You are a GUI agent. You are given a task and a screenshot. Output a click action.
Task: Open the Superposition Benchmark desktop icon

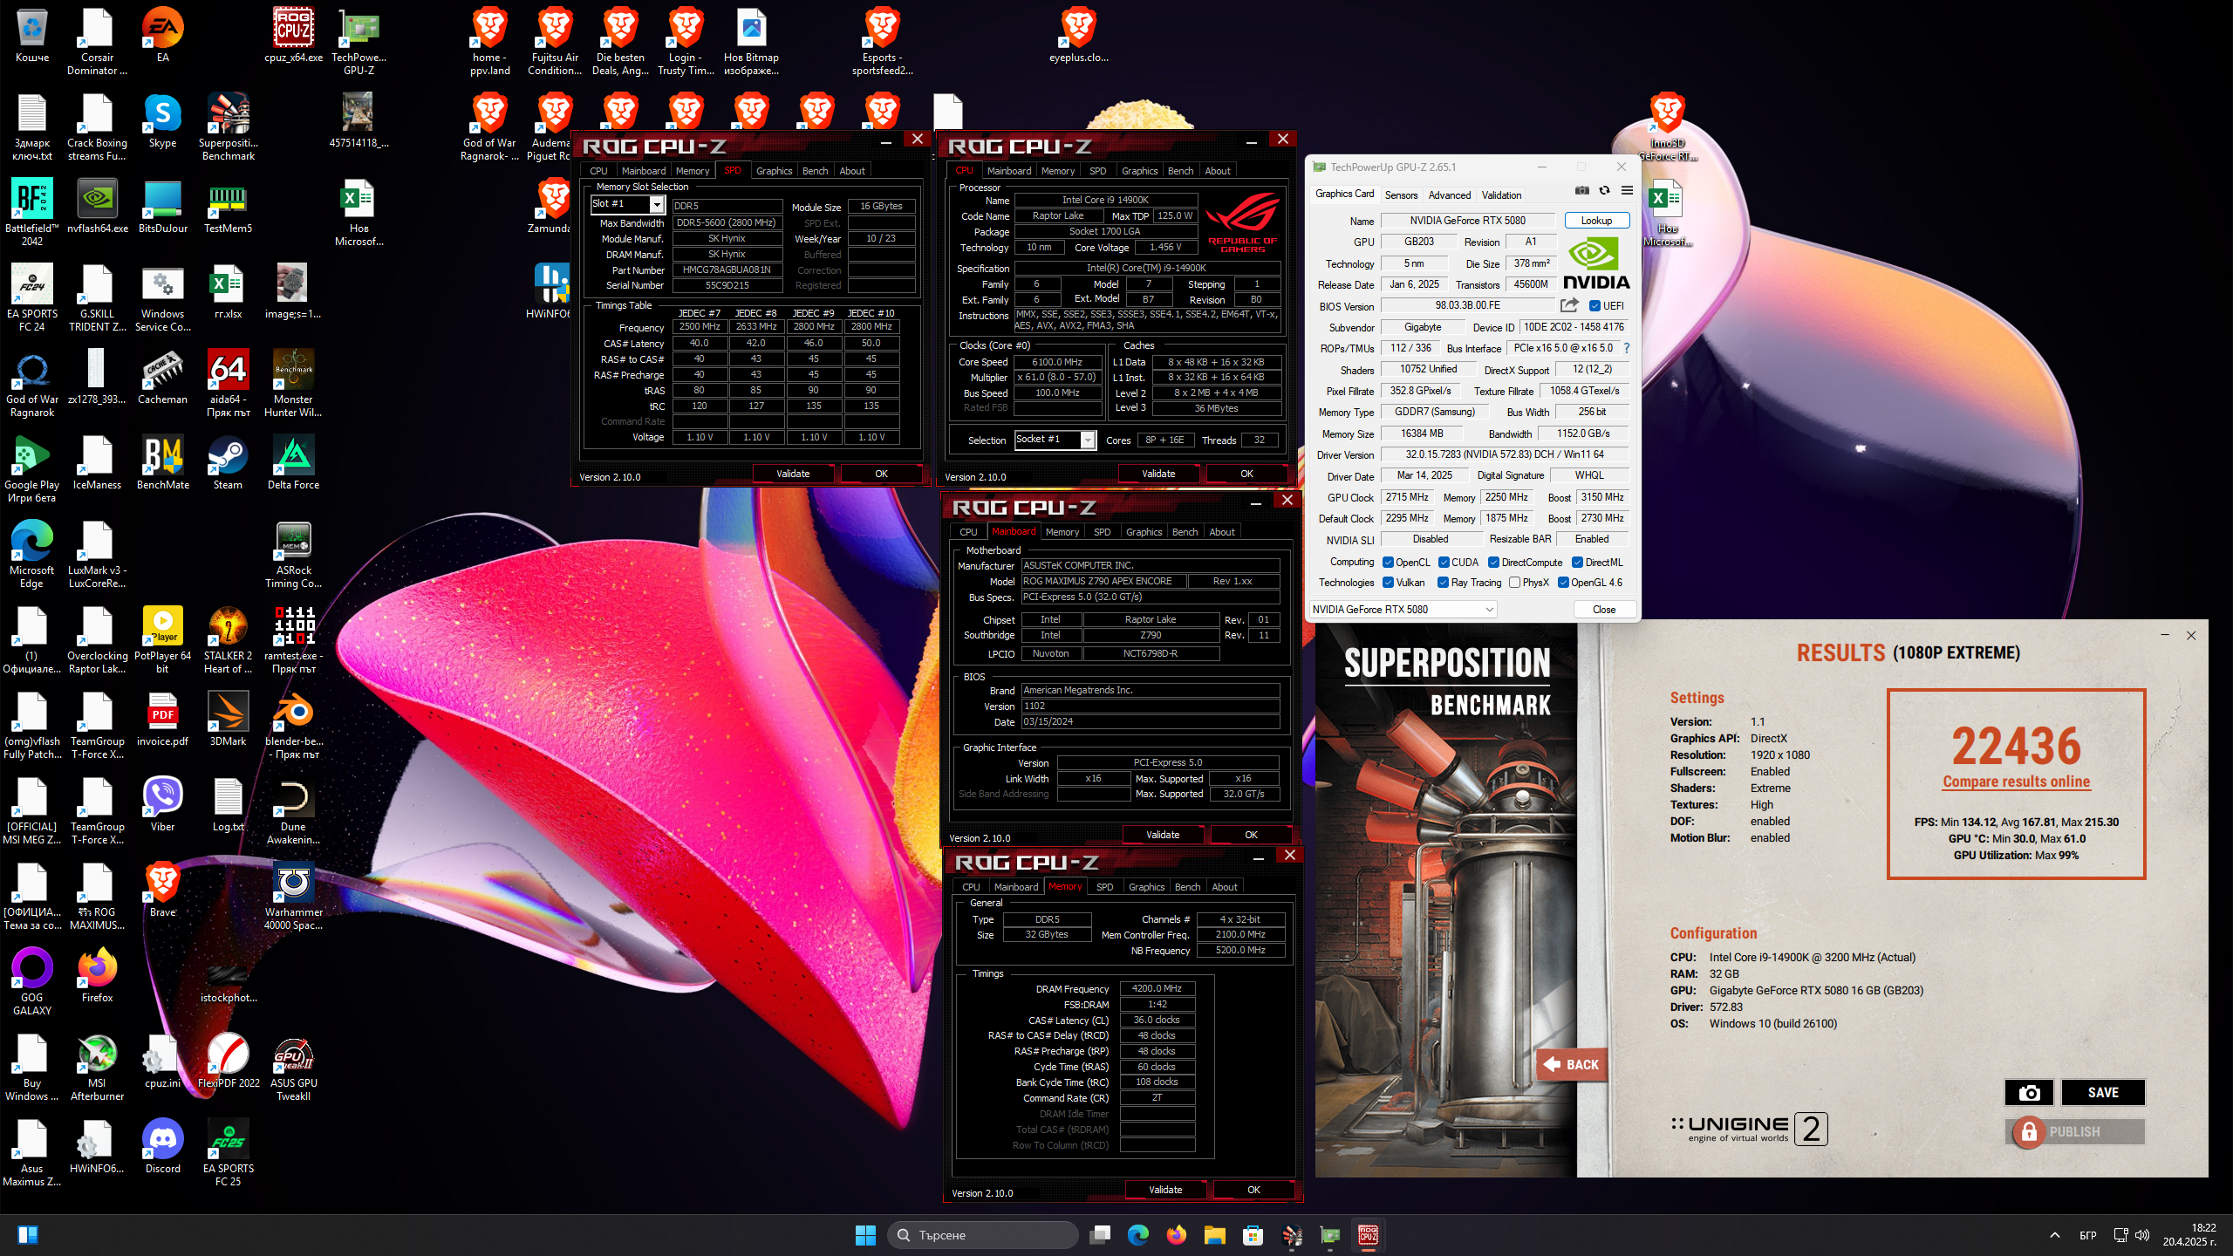[x=228, y=128]
